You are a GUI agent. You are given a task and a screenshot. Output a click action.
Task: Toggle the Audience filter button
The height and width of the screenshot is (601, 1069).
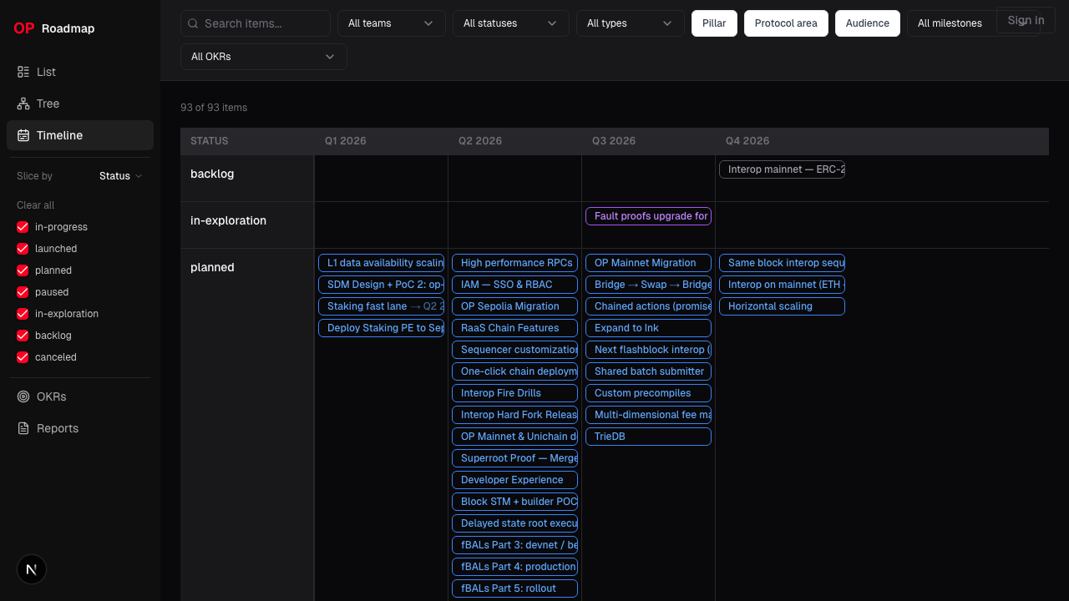[868, 23]
